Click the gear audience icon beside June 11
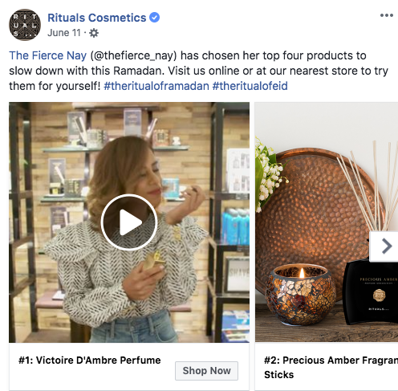The width and height of the screenshot is (398, 391). 94,33
